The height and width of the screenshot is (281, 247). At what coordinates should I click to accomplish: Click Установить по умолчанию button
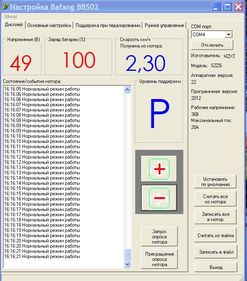(x=215, y=182)
